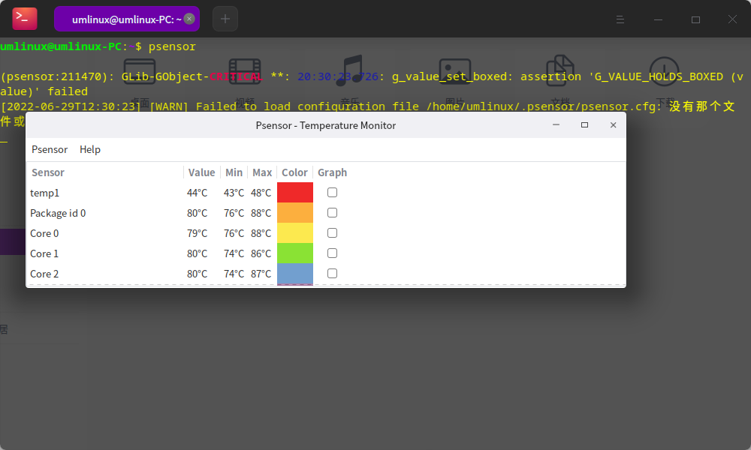The width and height of the screenshot is (751, 450).
Task: Minimize the Psensor window
Action: coord(556,124)
